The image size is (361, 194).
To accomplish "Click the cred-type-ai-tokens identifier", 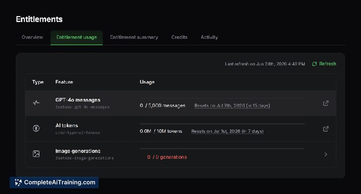I will coord(78,133).
